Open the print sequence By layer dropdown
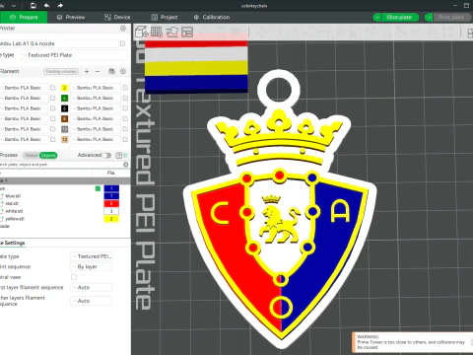The image size is (473, 355). click(x=92, y=266)
